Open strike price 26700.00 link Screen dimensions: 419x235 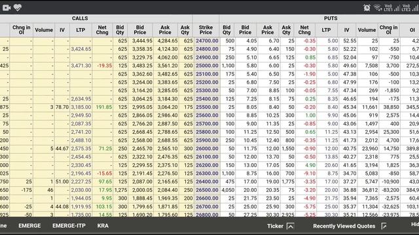(207, 206)
